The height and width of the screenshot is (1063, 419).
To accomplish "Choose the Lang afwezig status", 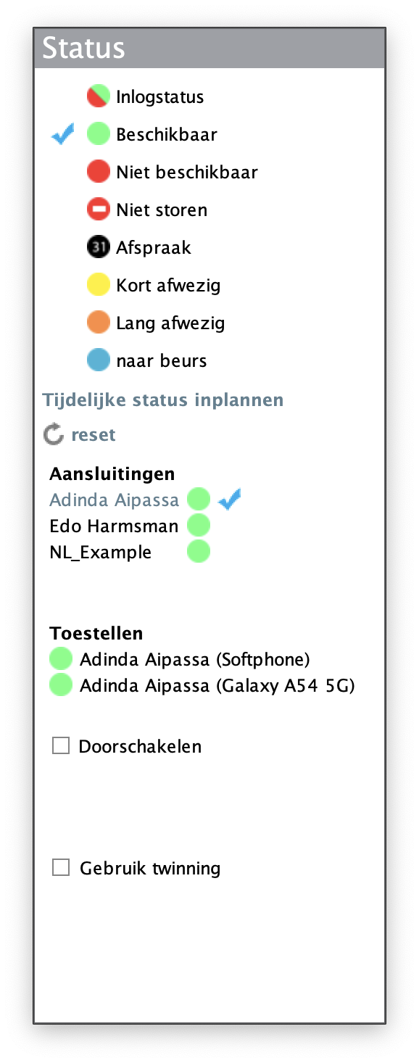I will [x=98, y=321].
